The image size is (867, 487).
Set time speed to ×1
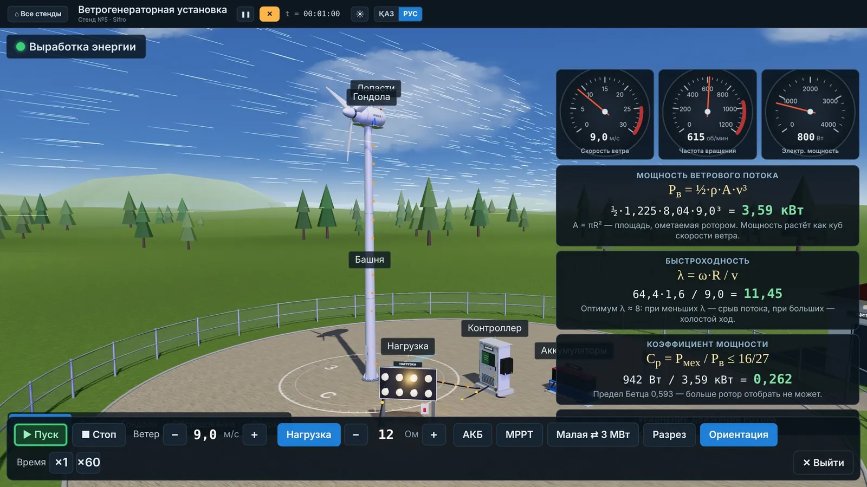tap(61, 463)
